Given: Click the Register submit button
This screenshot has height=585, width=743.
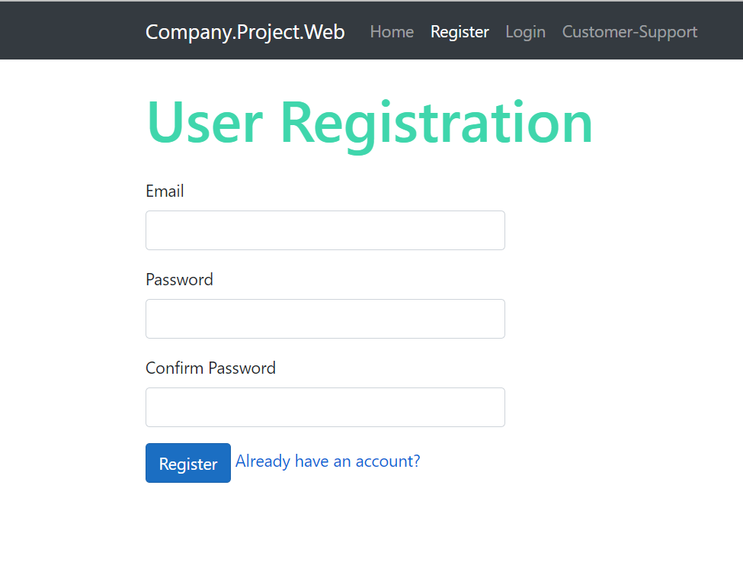Looking at the screenshot, I should coord(187,463).
